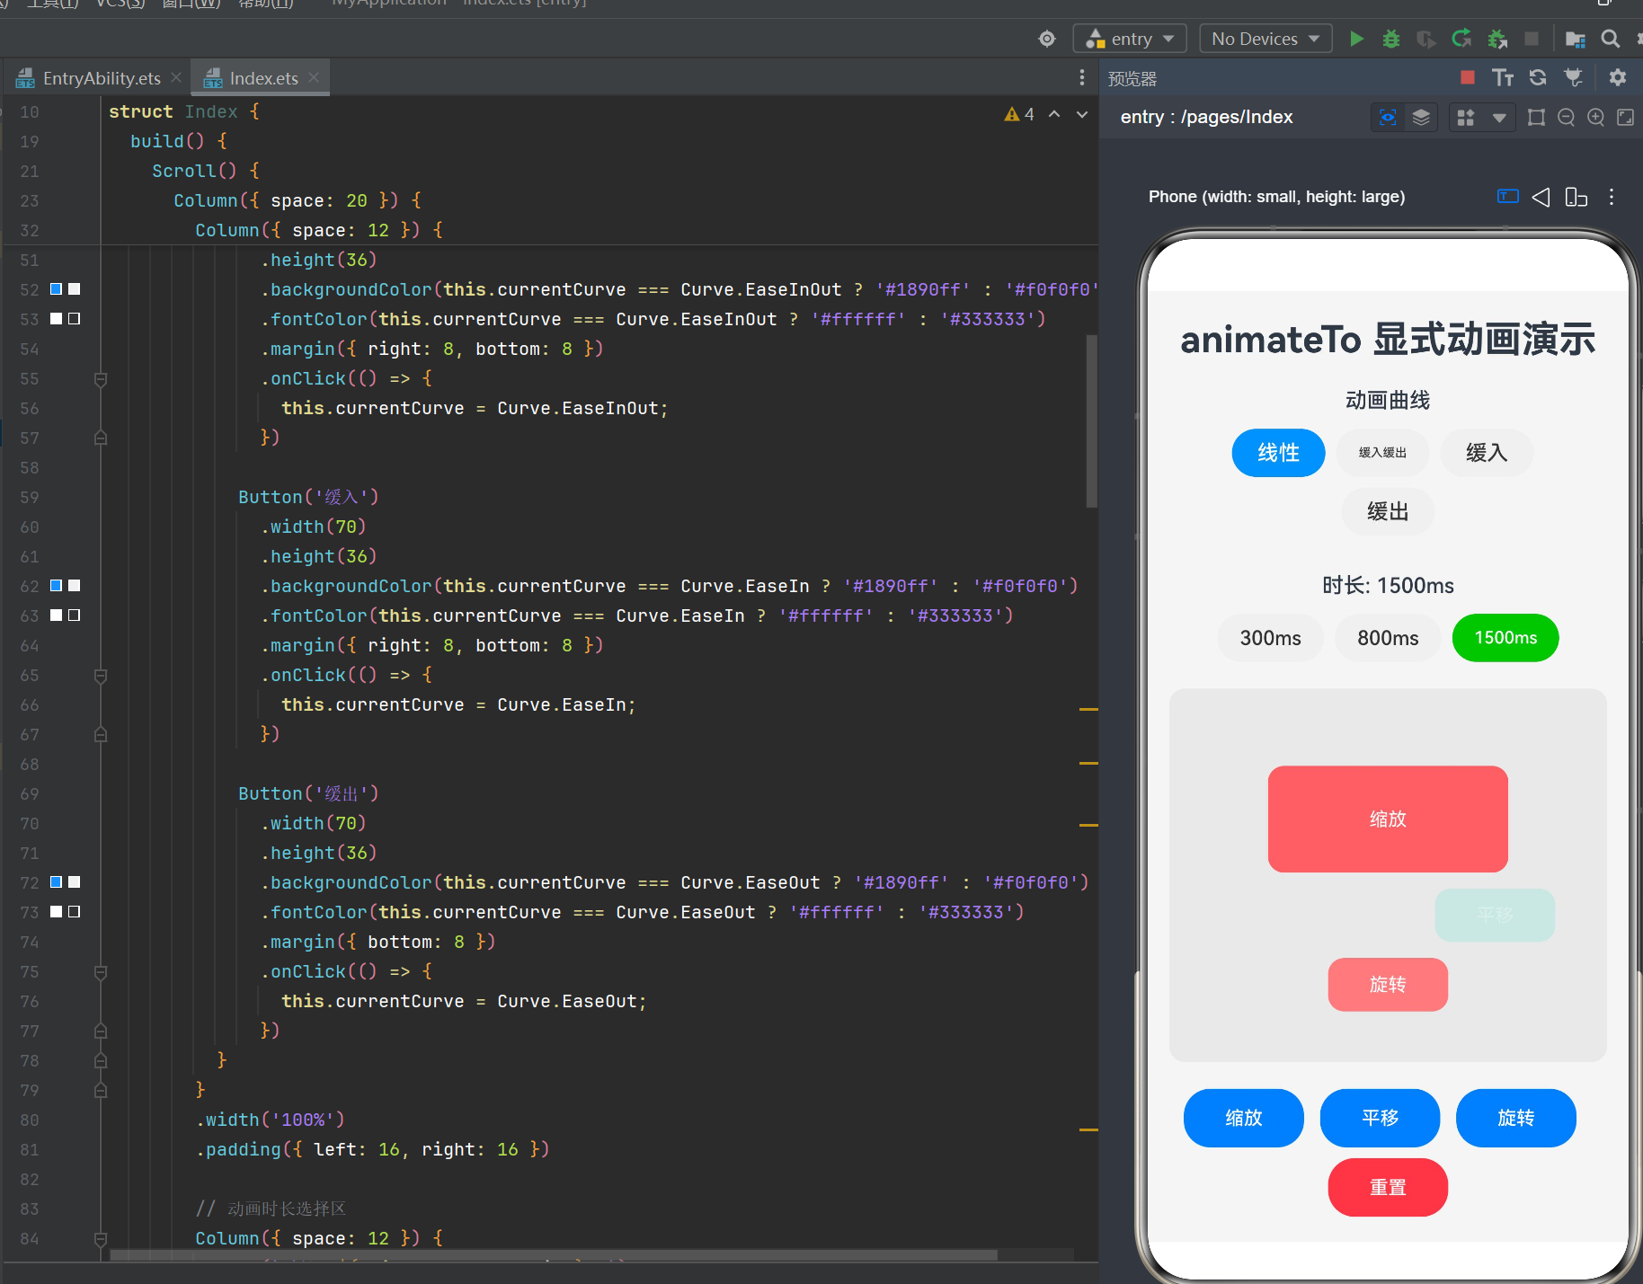Image resolution: width=1643 pixels, height=1284 pixels.
Task: Open the previewer settings gear
Action: tap(1618, 77)
